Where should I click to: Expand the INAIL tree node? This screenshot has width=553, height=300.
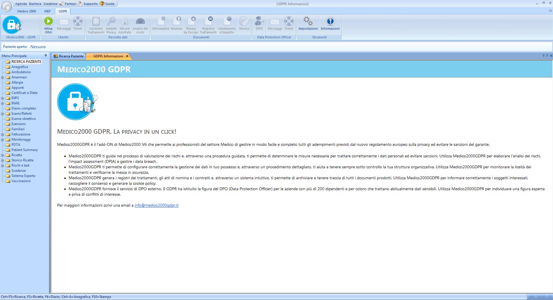click(x=3, y=103)
